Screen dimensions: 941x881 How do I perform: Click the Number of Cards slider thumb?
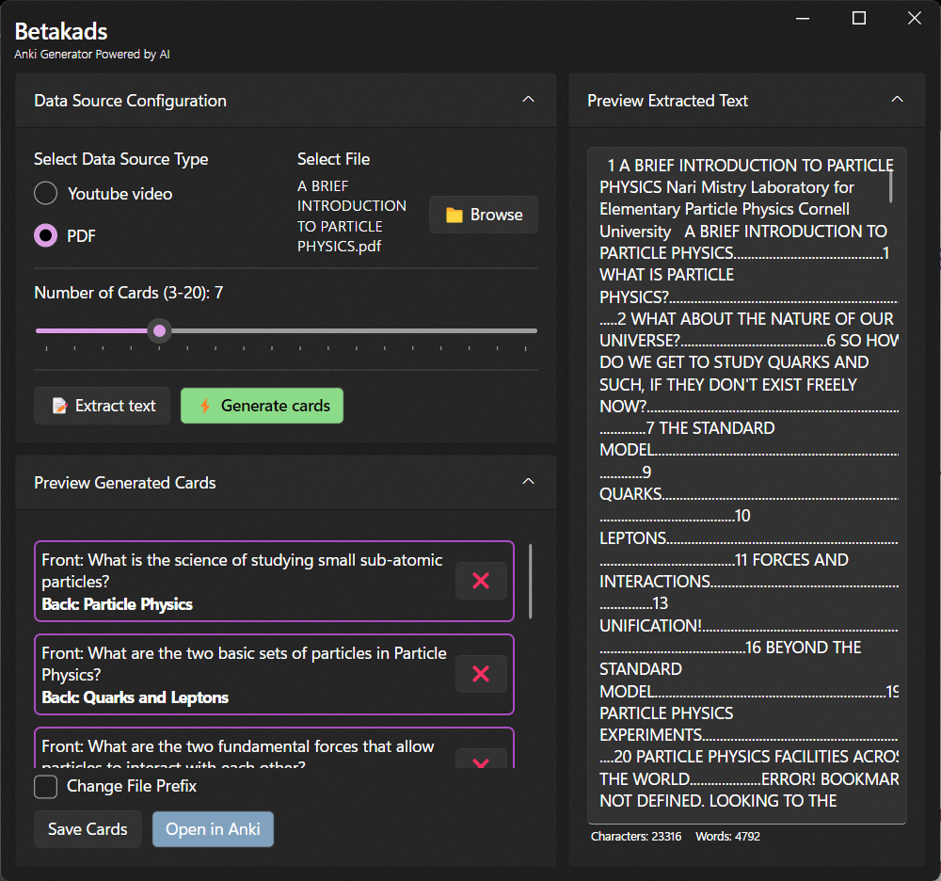pyautogui.click(x=160, y=330)
